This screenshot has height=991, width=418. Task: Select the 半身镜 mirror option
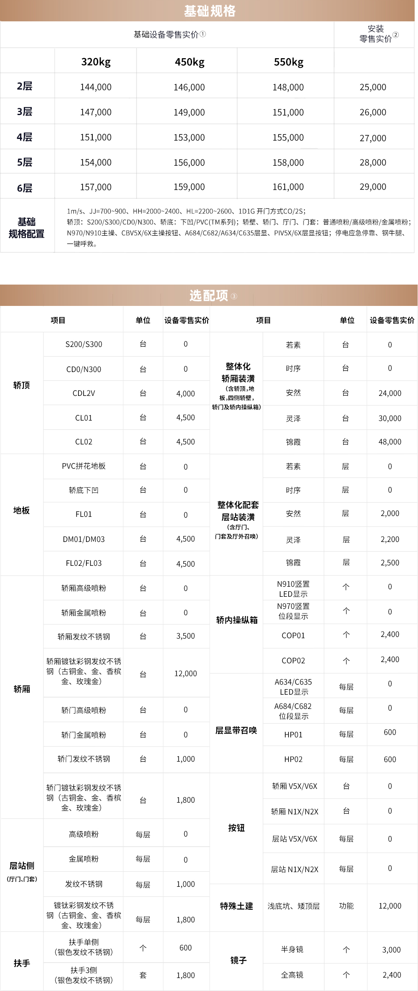click(x=292, y=950)
